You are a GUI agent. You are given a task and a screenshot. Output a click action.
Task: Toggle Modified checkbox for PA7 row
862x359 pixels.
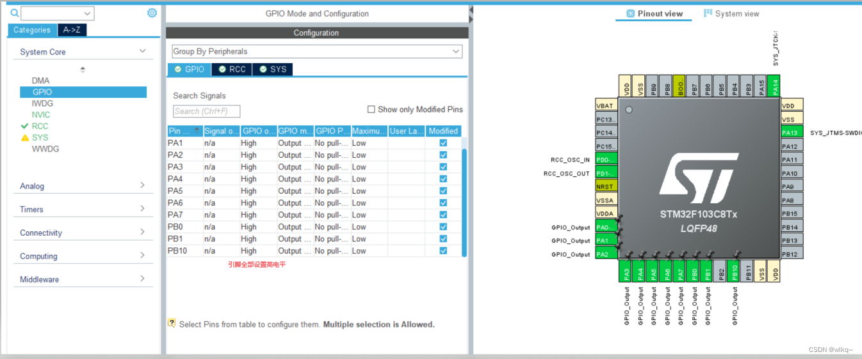coord(443,215)
